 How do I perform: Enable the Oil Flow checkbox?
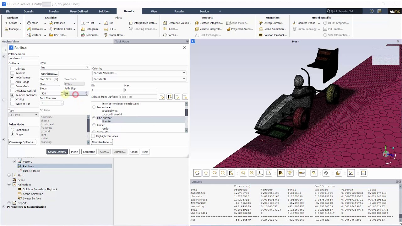click(12, 69)
